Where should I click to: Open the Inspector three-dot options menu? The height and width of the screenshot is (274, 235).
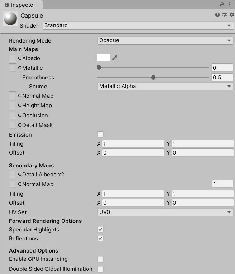229,4
